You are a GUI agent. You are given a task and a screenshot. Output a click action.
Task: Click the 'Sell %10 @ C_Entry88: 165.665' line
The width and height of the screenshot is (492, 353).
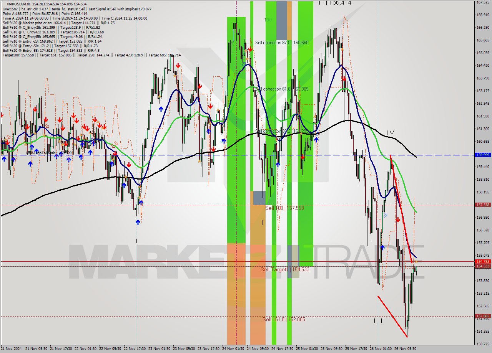(52, 36)
